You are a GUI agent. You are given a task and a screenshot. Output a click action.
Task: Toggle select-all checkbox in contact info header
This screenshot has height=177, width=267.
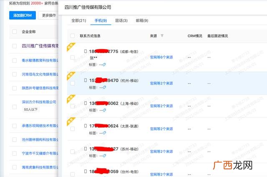(72, 36)
